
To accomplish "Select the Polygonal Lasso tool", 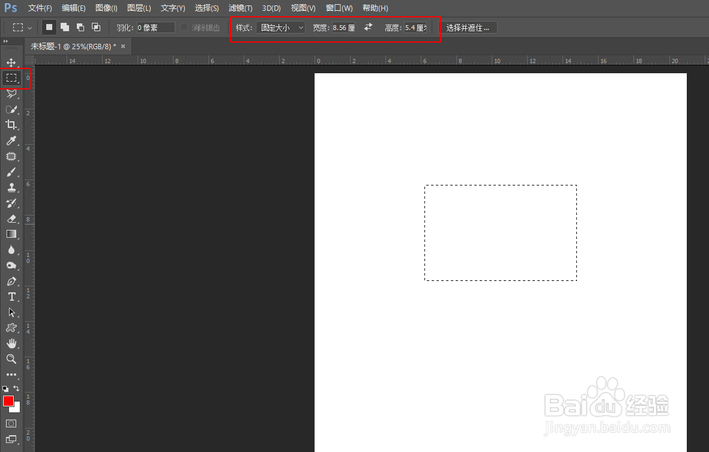I will point(11,94).
